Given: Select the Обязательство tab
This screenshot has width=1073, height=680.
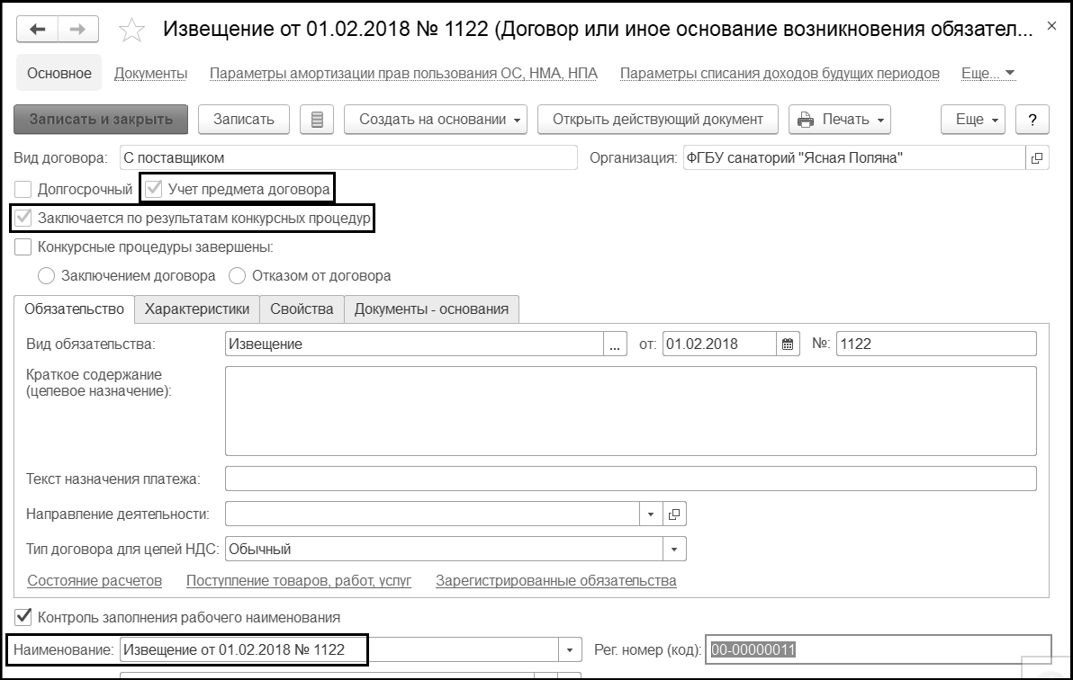Looking at the screenshot, I should point(74,309).
